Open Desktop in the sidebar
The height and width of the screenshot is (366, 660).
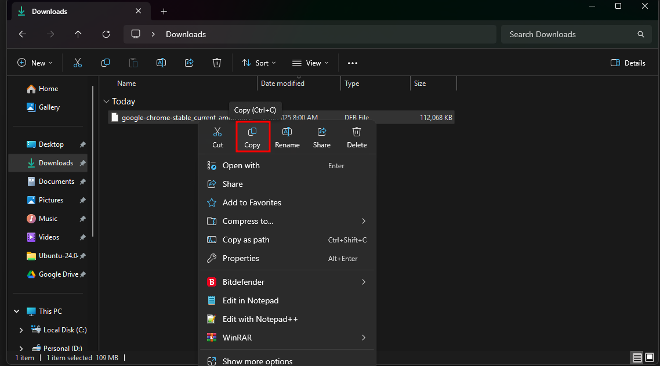[x=48, y=144]
